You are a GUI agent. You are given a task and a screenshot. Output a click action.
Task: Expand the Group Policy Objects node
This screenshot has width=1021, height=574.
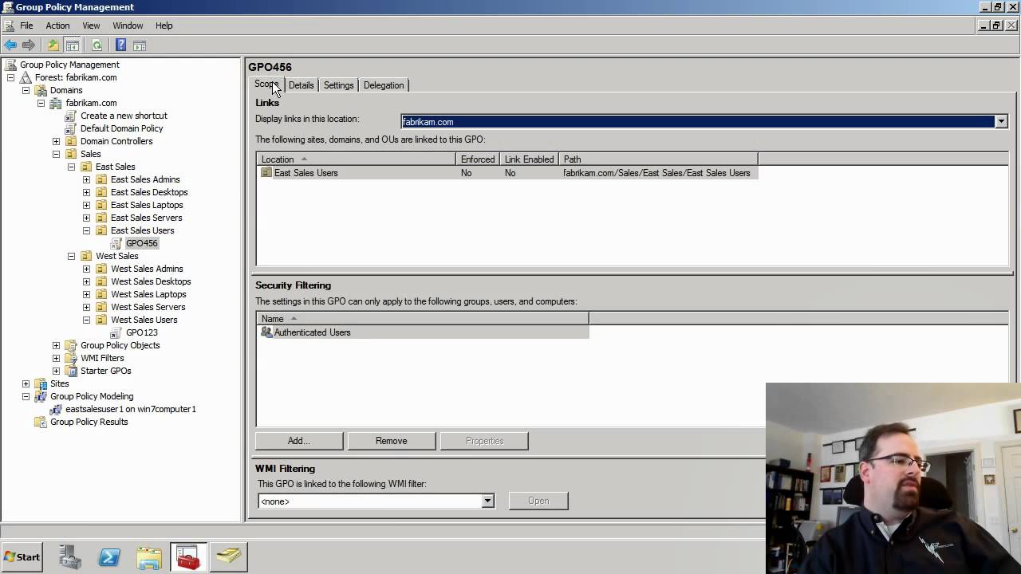point(56,345)
